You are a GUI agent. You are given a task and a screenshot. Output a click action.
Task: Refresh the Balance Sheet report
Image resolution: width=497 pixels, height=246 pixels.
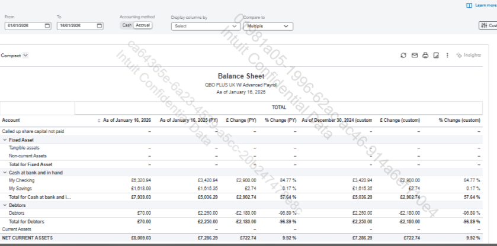click(x=403, y=56)
